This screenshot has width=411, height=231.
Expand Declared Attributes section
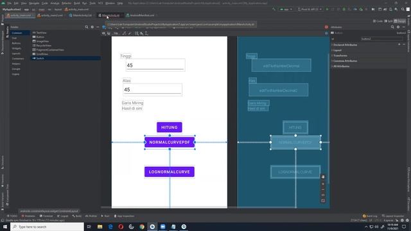pos(345,45)
